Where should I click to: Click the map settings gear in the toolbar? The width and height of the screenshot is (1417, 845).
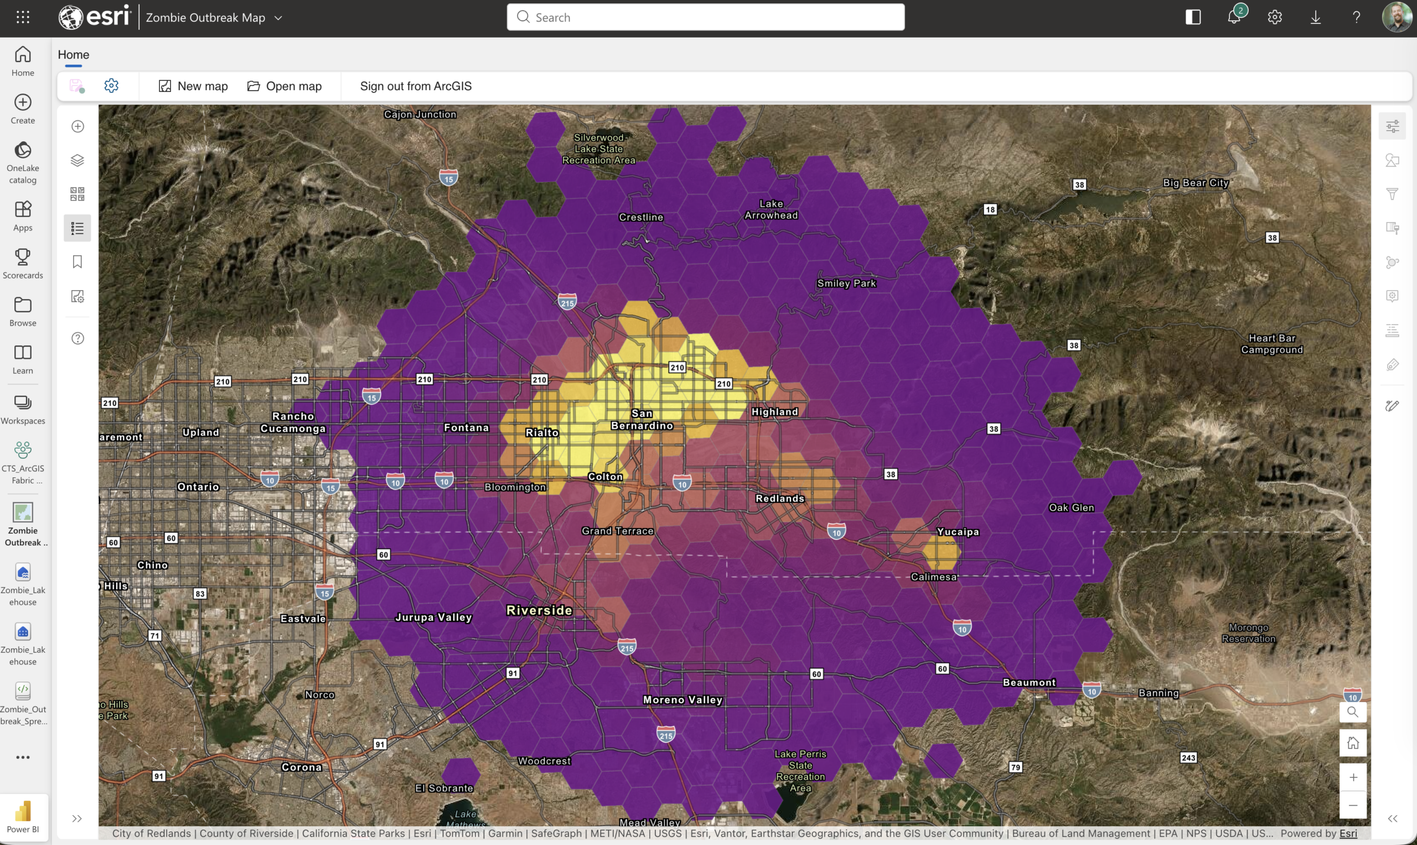pos(112,85)
